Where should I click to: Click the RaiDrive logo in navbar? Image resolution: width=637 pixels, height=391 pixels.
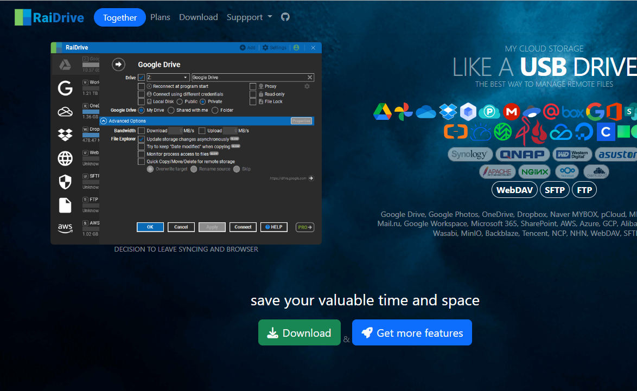pos(49,17)
